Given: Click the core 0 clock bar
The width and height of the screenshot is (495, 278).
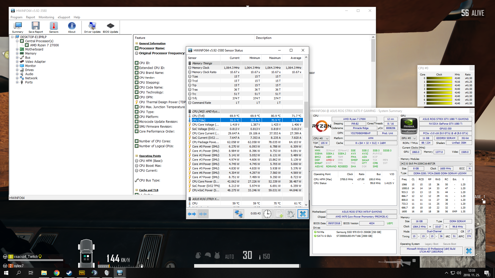Looking at the screenshot, I should pos(439,78).
